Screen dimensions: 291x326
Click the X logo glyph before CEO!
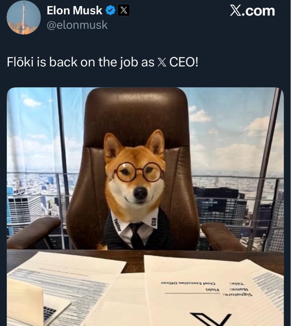click(x=162, y=62)
